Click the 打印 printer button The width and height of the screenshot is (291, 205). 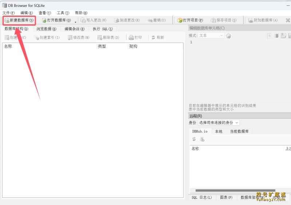[135, 37]
